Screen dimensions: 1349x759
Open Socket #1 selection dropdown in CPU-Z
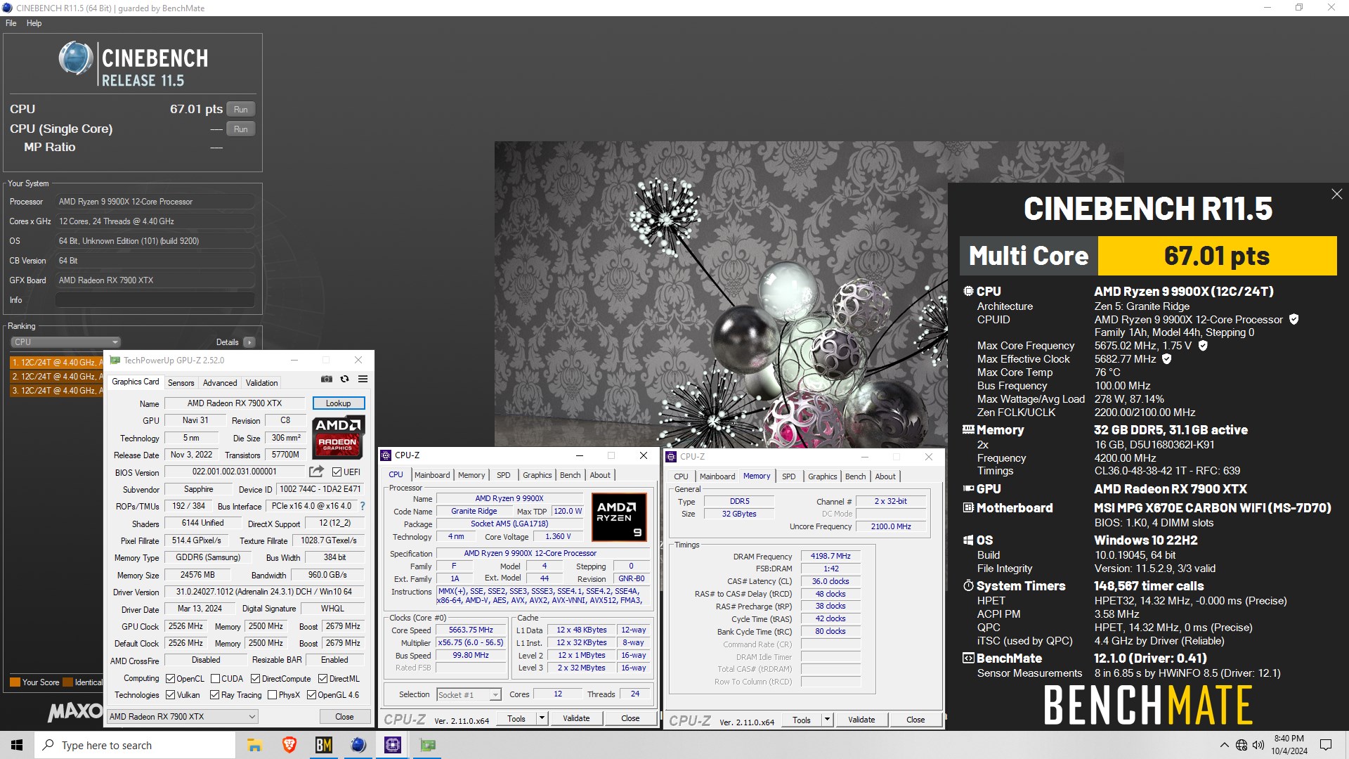469,695
